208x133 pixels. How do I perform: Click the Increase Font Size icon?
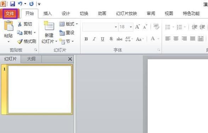pos(137,27)
